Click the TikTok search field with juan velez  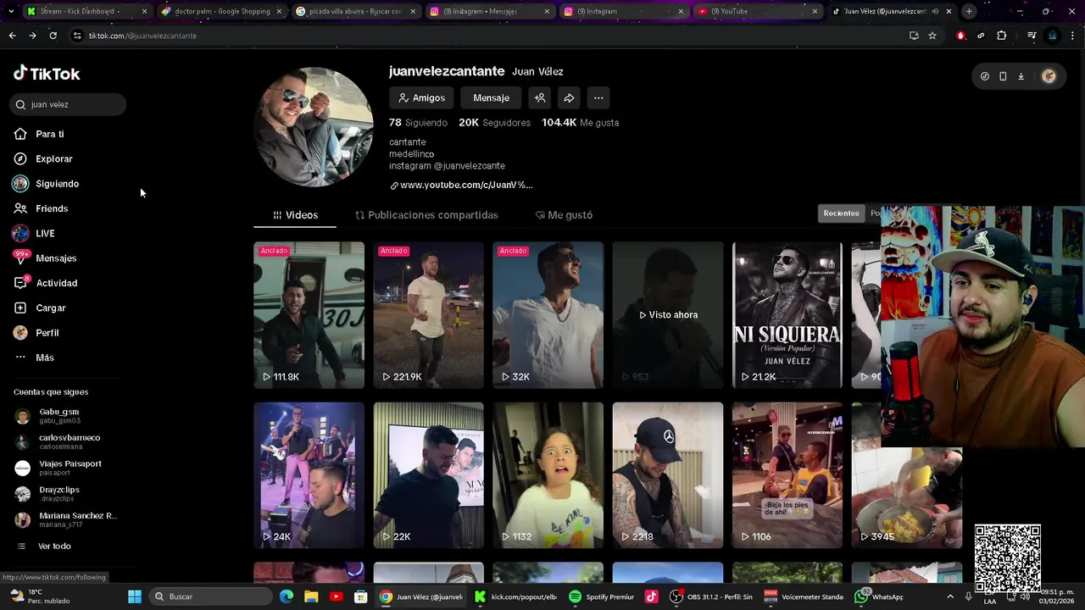click(68, 104)
